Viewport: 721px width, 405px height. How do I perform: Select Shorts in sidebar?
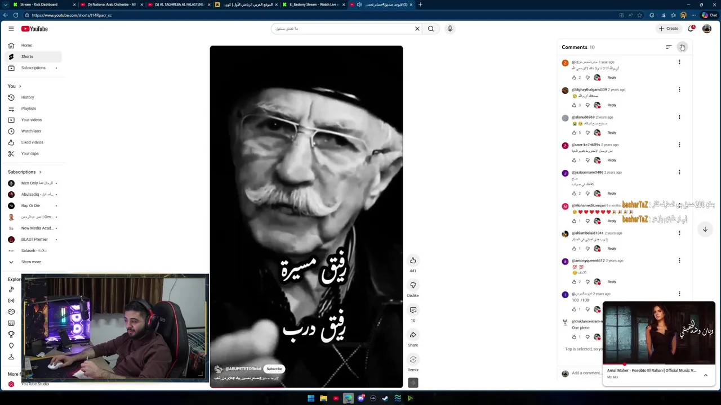33,57
